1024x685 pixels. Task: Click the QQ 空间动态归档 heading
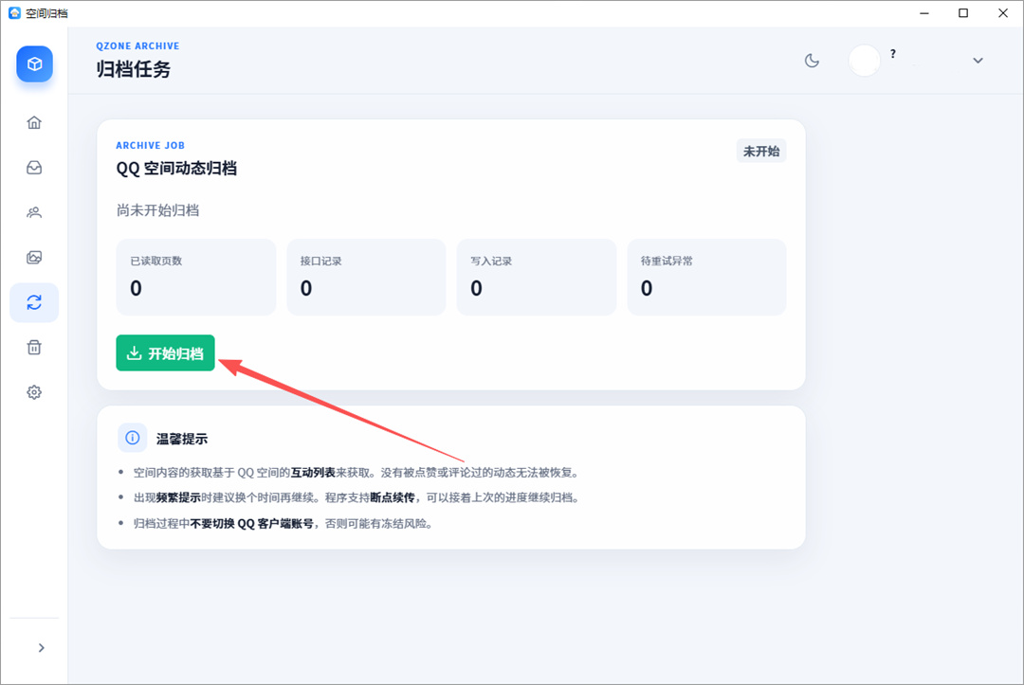pyautogui.click(x=176, y=169)
